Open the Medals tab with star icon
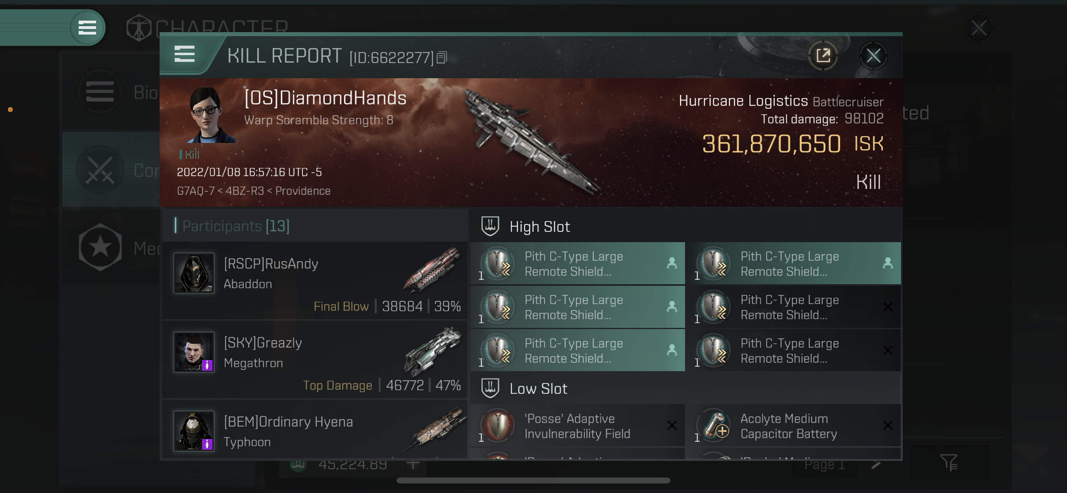The width and height of the screenshot is (1067, 493). (x=111, y=248)
